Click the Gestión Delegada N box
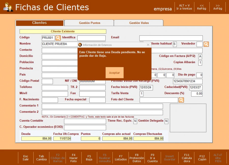 coord(166,121)
